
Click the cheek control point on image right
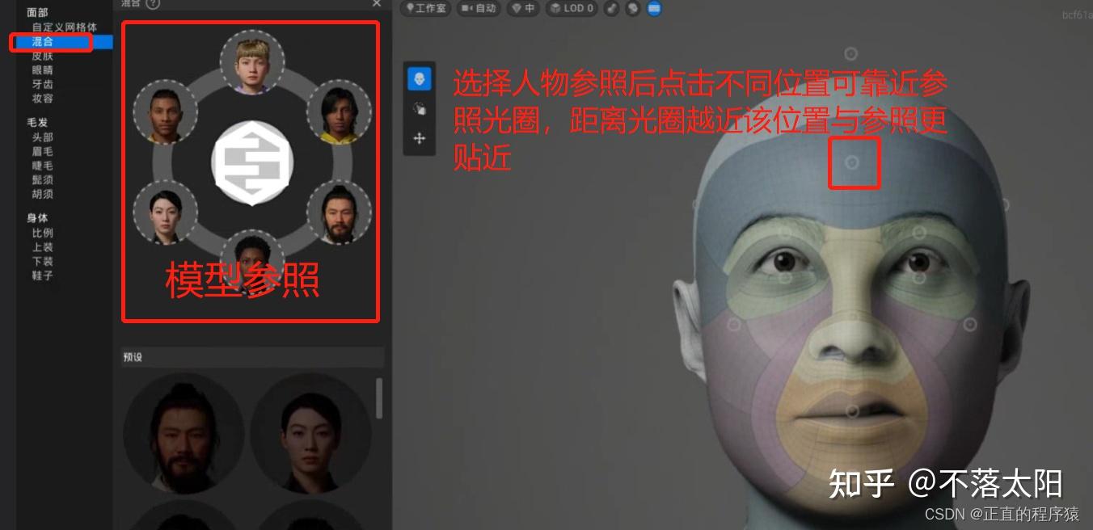pos(970,324)
